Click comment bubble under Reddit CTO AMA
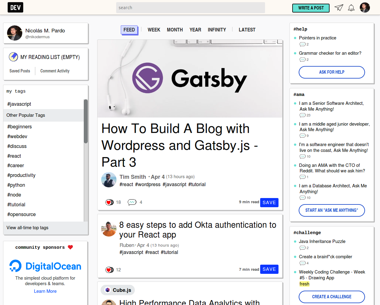 [302, 177]
